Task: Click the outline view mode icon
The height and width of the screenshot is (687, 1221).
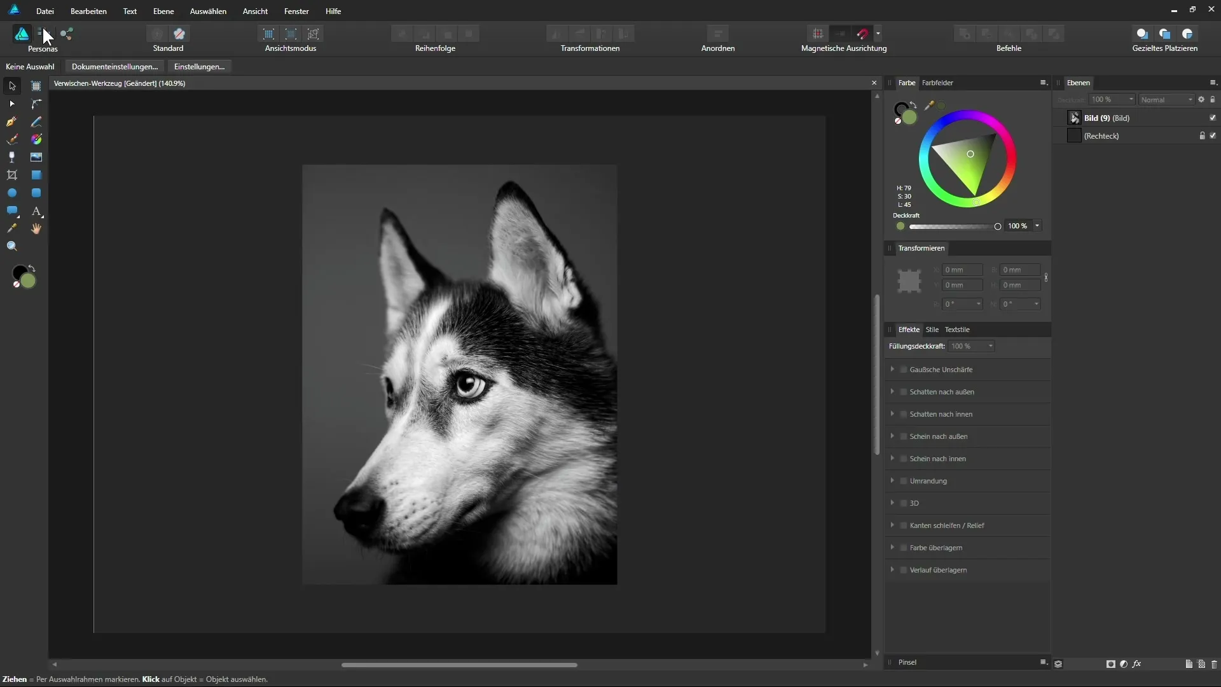Action: coord(314,34)
